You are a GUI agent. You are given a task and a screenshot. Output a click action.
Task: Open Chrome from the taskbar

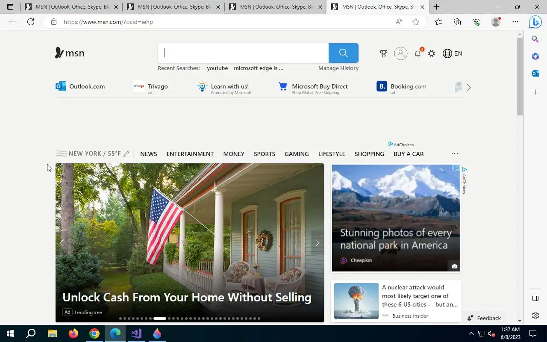click(x=94, y=333)
